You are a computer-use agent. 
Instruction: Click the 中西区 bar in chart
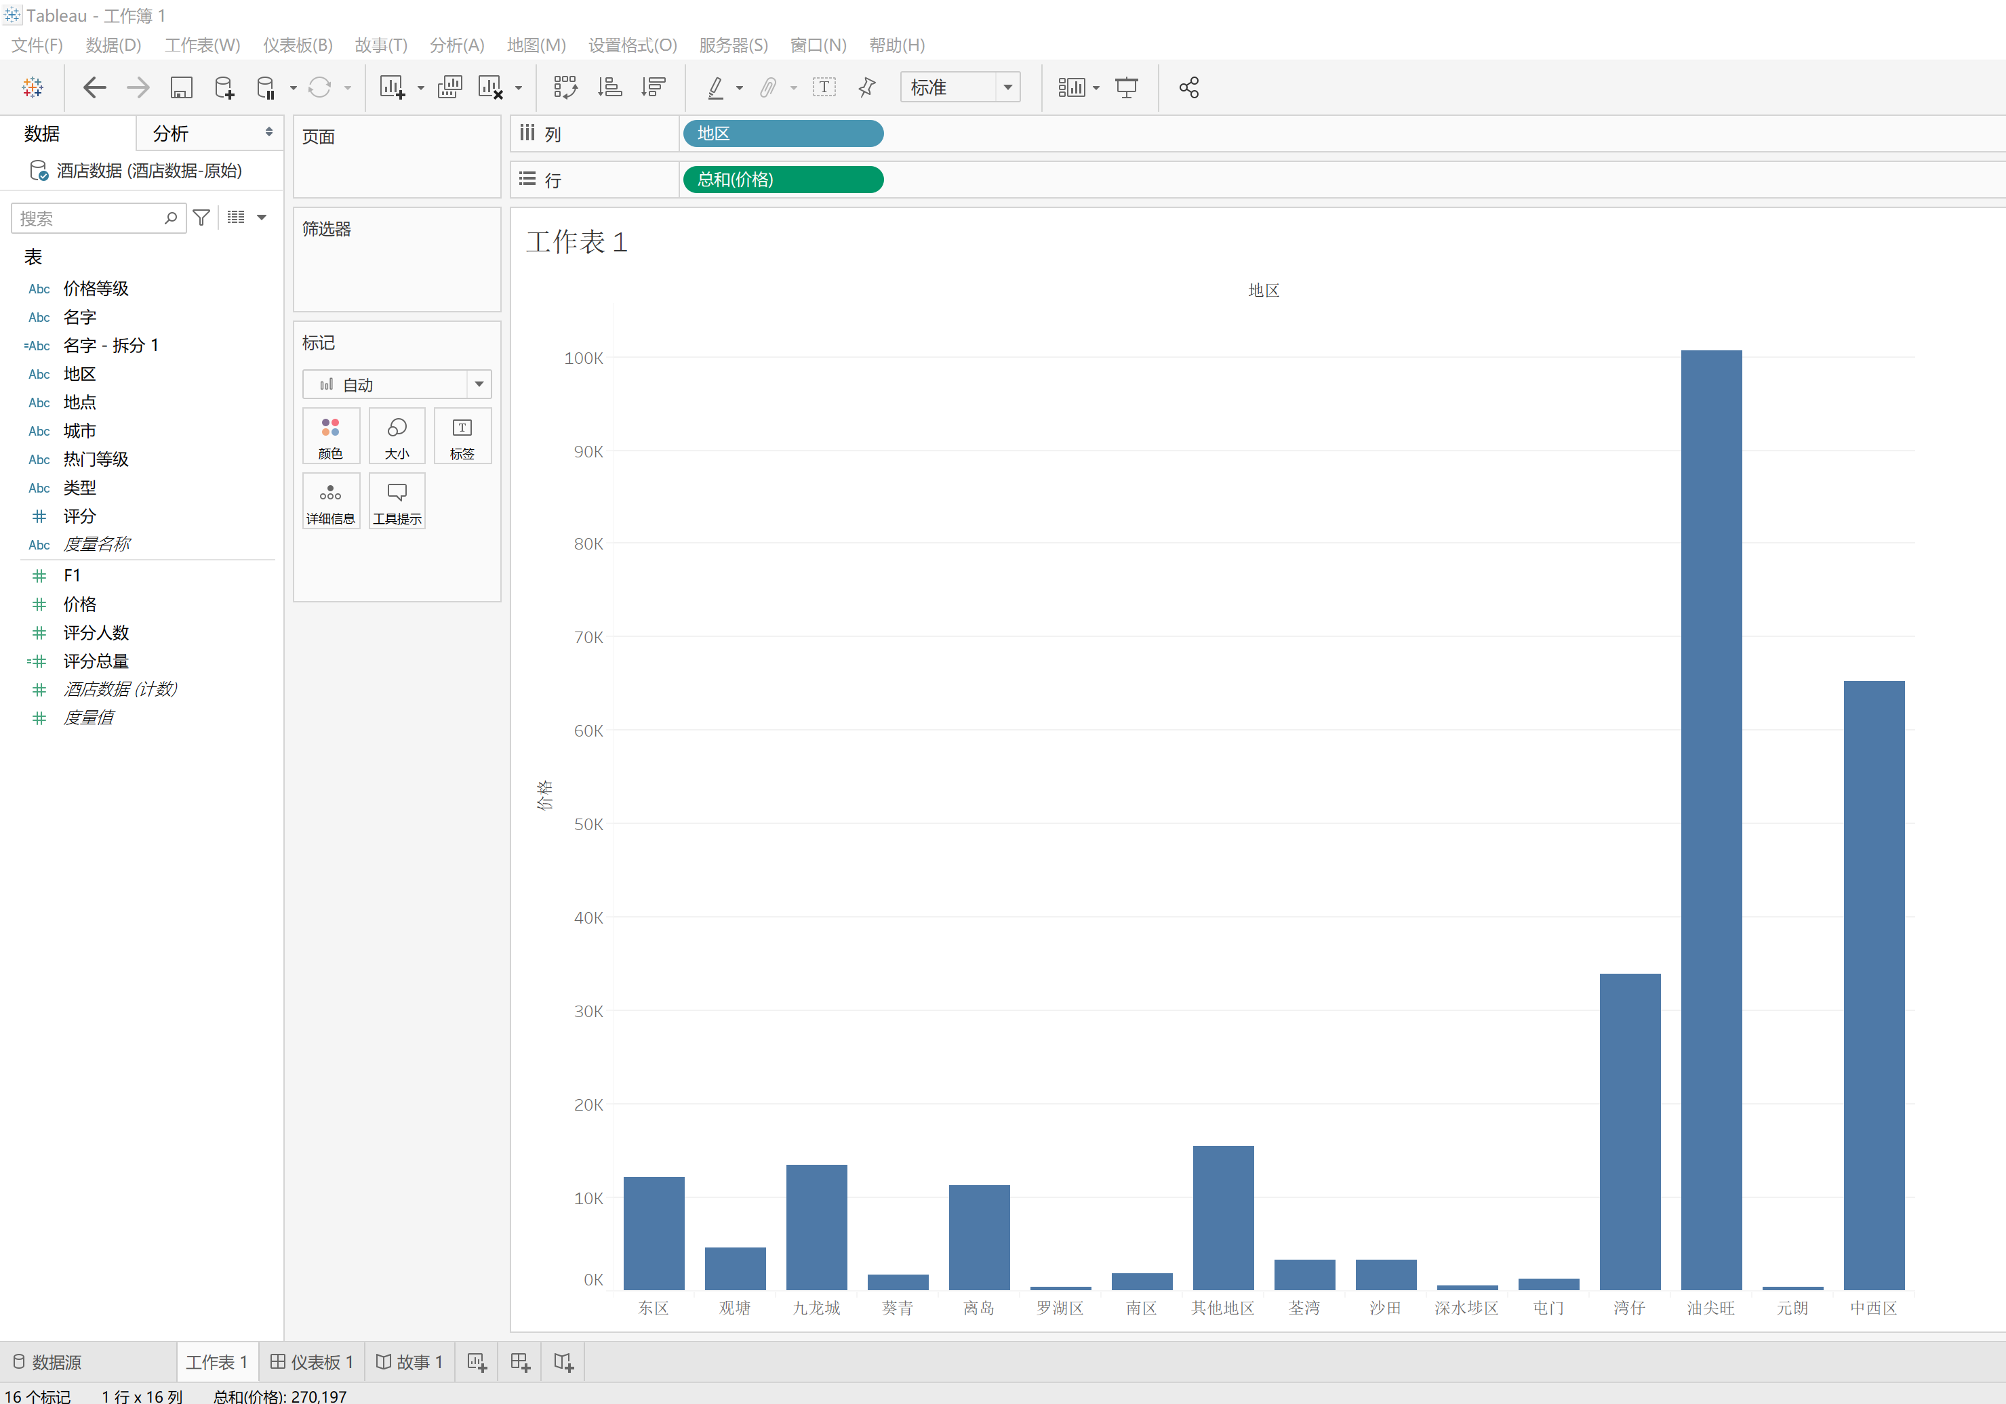[x=1874, y=985]
